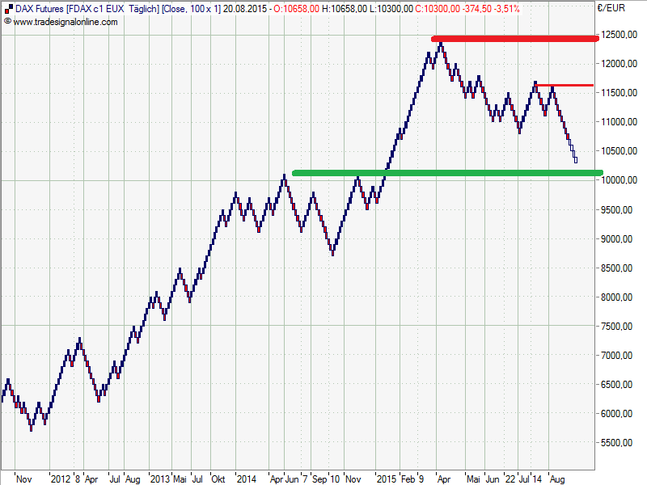Select the thin red line near 11600
This screenshot has width=647, height=485.
click(x=564, y=86)
